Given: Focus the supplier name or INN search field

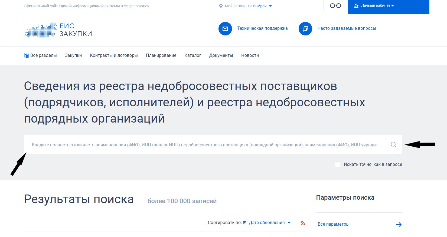Looking at the screenshot, I should [206, 145].
